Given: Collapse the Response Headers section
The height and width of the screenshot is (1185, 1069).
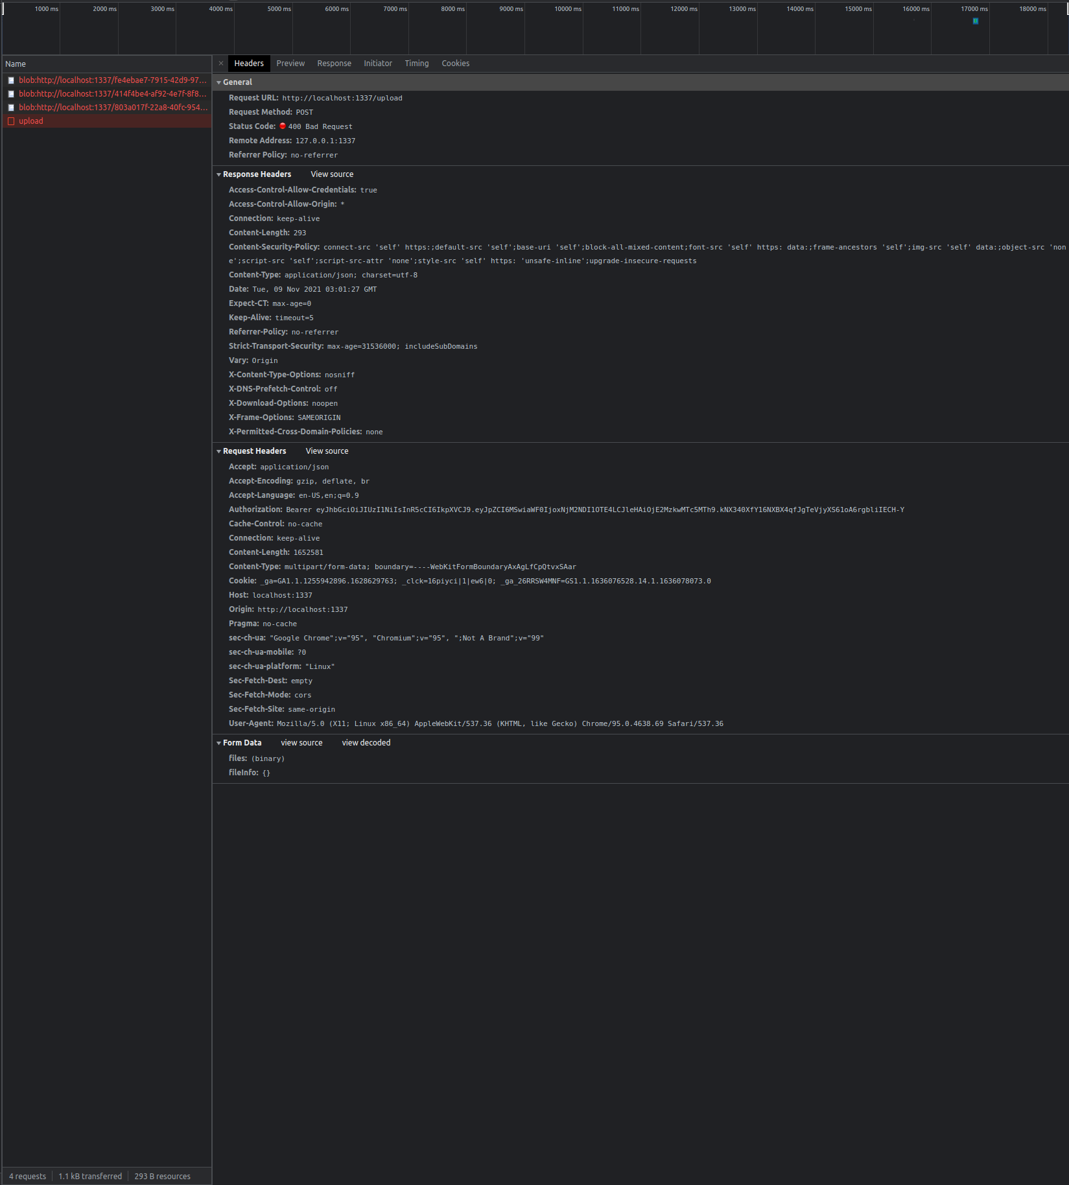Looking at the screenshot, I should [x=219, y=174].
